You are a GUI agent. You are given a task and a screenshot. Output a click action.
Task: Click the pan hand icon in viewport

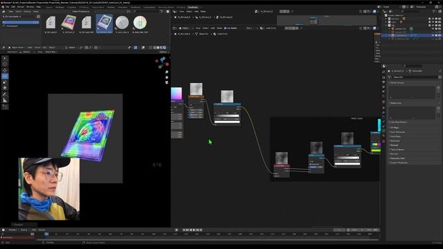167,77
